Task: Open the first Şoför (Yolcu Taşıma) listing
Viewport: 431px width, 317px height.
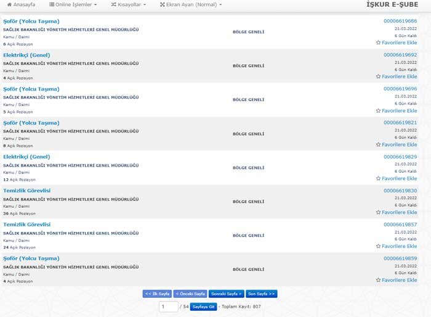Action: (31, 22)
